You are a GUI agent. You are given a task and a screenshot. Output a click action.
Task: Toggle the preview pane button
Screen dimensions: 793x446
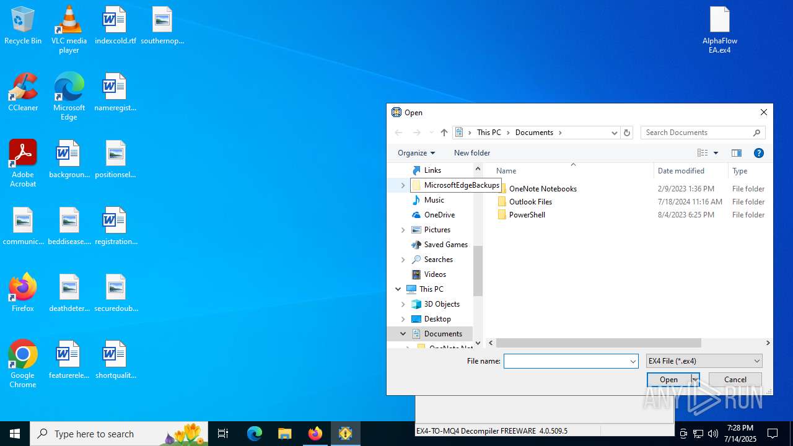[737, 153]
